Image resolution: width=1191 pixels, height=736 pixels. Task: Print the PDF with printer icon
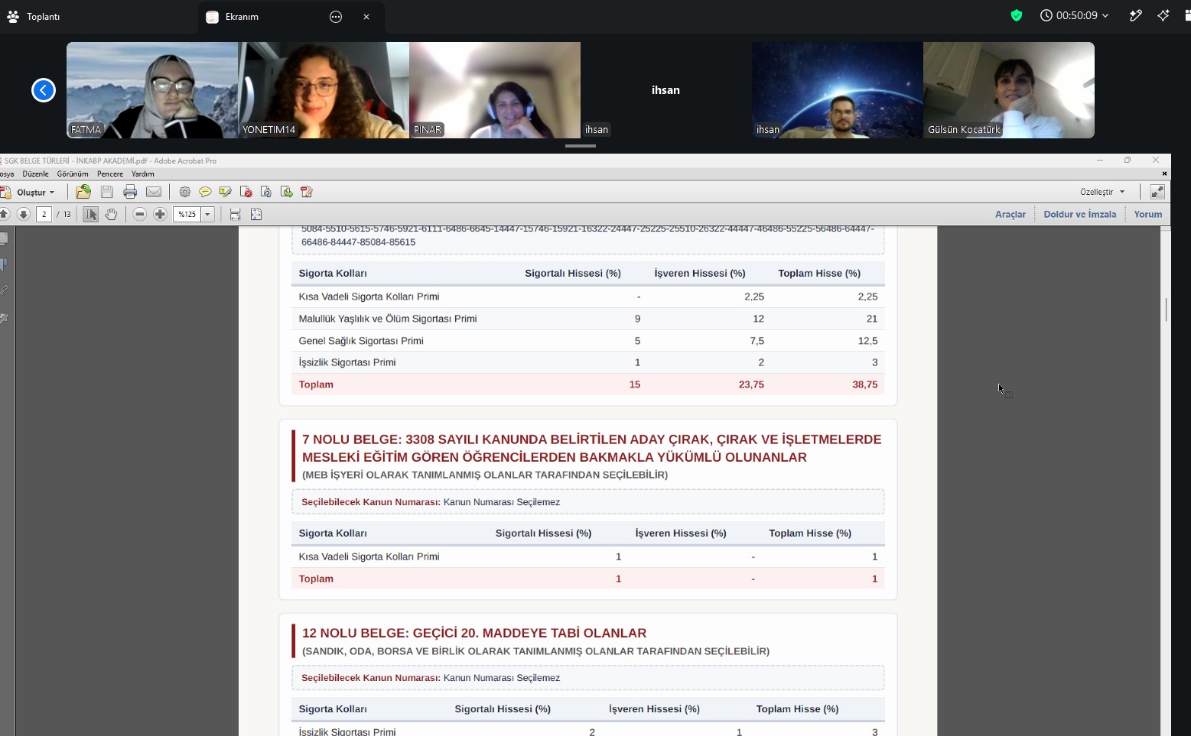[130, 192]
